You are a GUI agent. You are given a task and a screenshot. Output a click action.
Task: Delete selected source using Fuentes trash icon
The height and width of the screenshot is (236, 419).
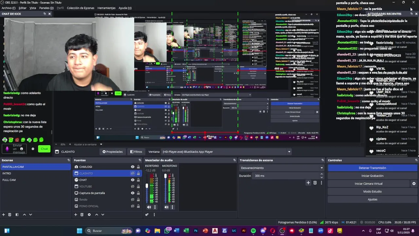(82, 215)
